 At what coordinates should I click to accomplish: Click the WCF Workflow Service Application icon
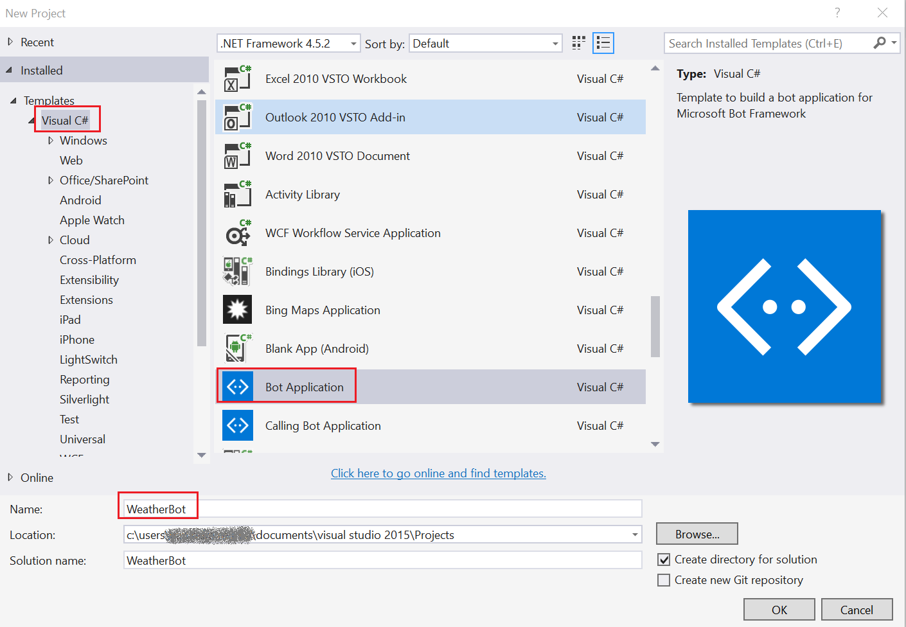237,233
